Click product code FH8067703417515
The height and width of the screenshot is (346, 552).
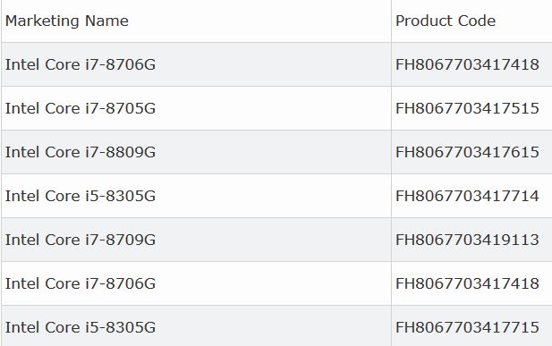point(467,108)
